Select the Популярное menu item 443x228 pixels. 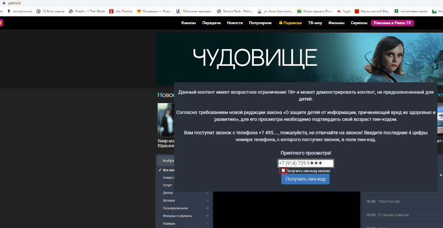coord(260,23)
